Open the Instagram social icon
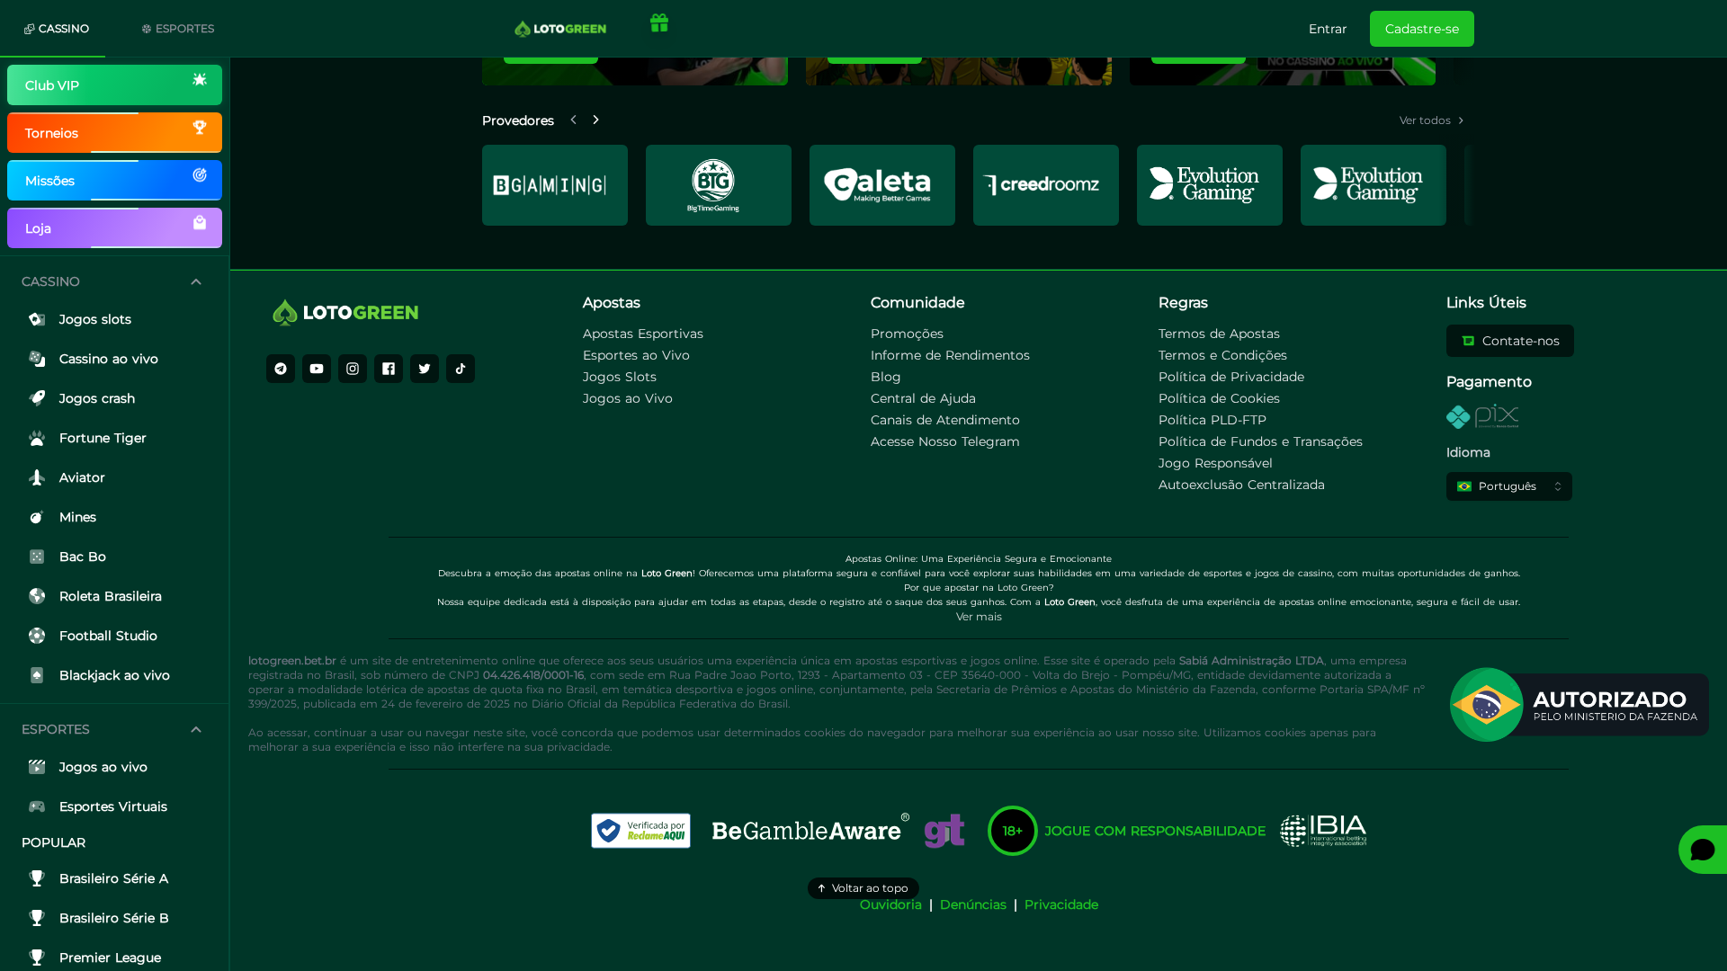This screenshot has height=971, width=1727. [353, 369]
